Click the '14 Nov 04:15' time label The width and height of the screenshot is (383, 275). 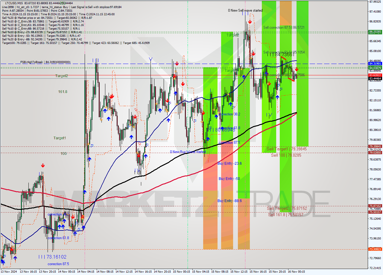point(86,272)
